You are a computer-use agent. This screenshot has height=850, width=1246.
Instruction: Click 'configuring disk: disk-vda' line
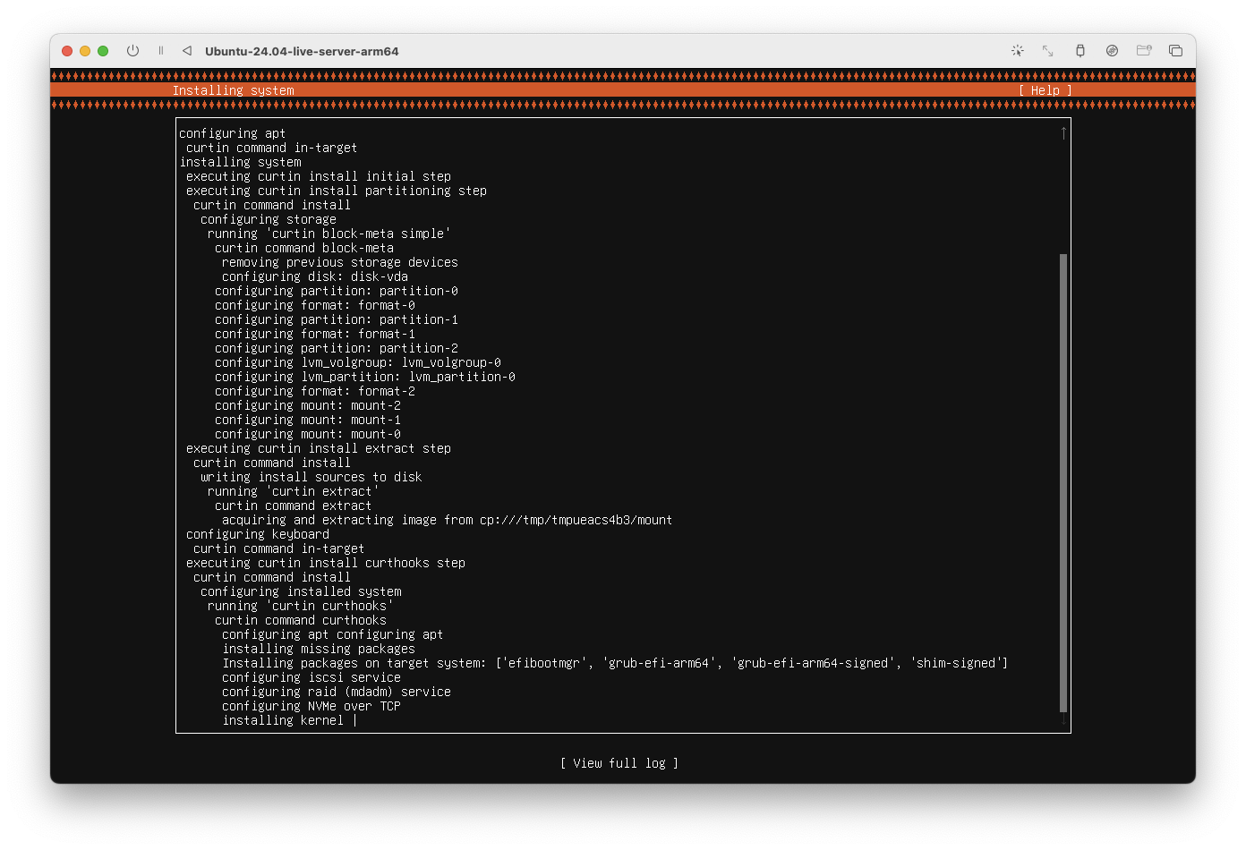[315, 276]
